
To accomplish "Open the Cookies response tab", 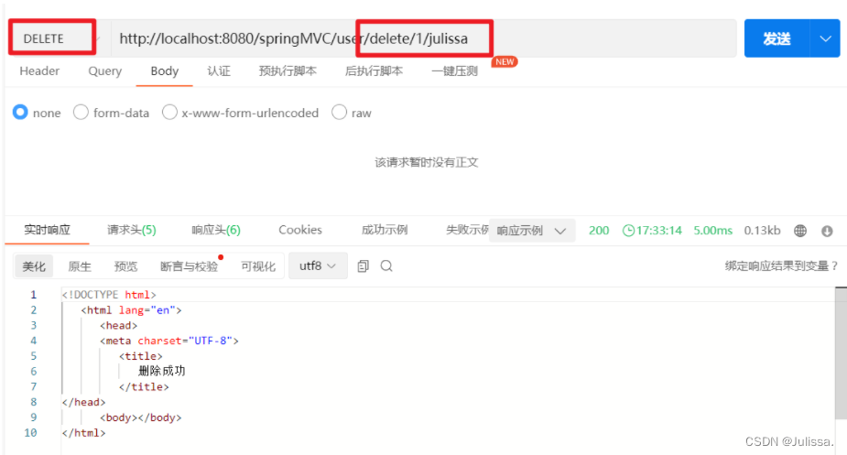I will pos(300,230).
